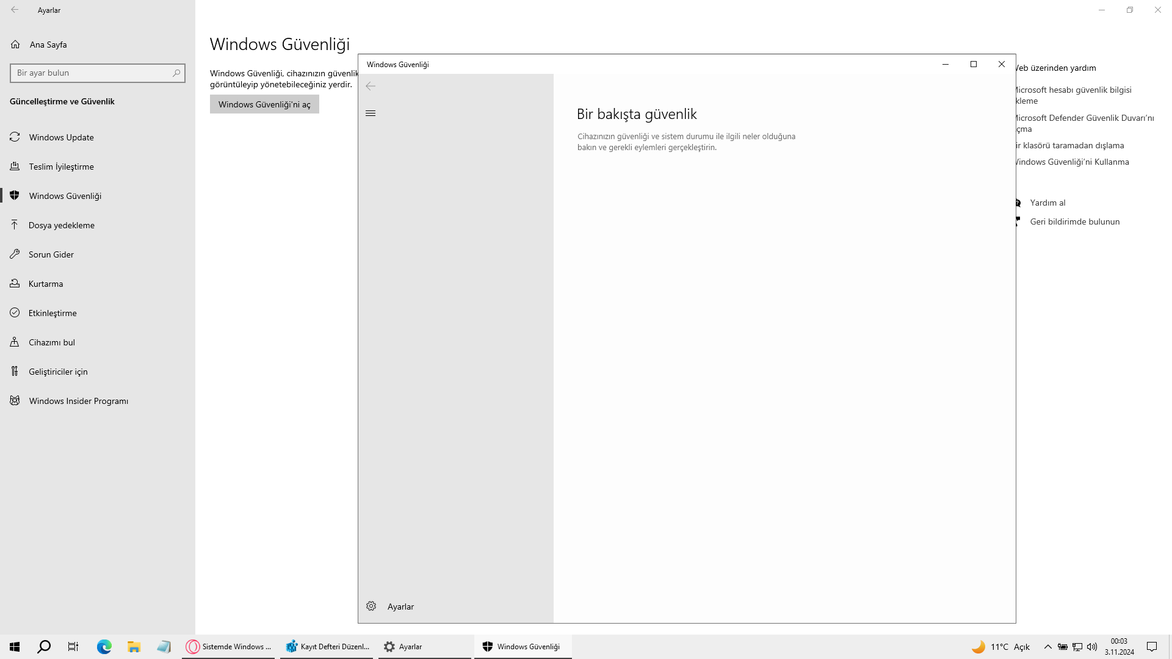Click the Bir ayar bulun search field

click(92, 73)
